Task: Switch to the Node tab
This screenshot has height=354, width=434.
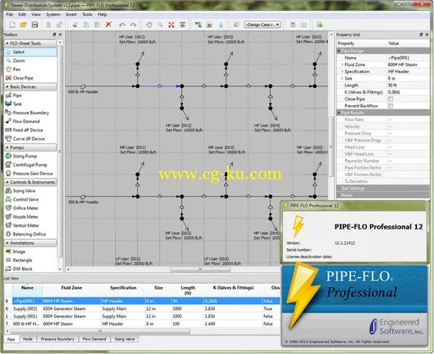Action: coord(28,339)
